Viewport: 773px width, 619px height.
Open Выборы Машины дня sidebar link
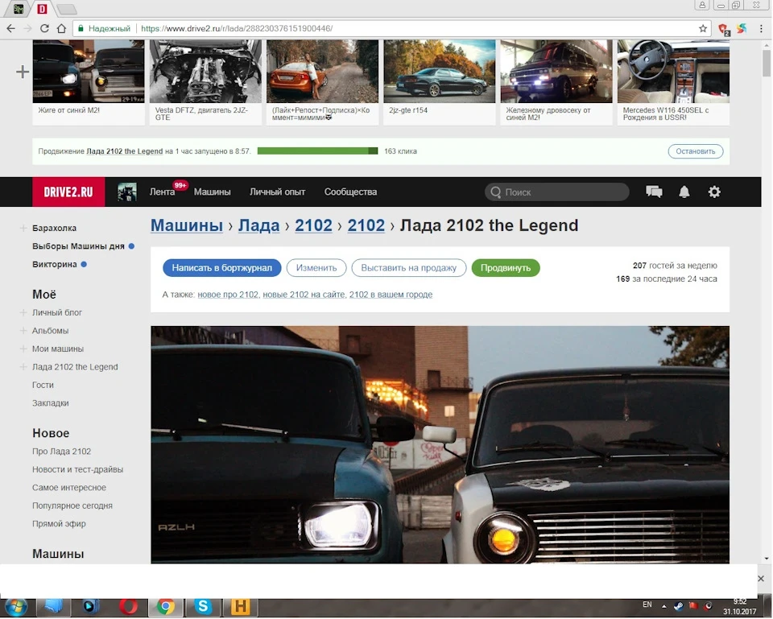[78, 246]
